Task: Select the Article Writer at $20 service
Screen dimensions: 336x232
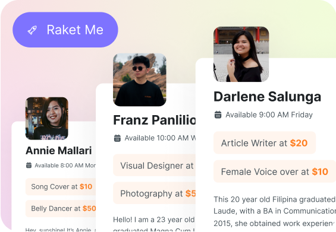Action: click(x=265, y=143)
